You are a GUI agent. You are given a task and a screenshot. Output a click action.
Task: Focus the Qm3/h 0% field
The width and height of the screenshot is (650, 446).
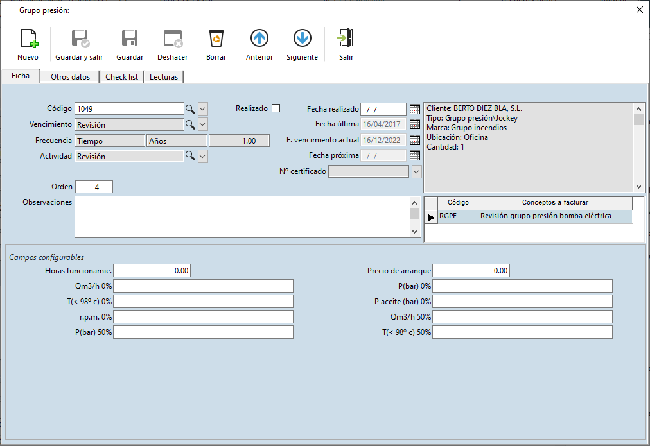click(203, 286)
